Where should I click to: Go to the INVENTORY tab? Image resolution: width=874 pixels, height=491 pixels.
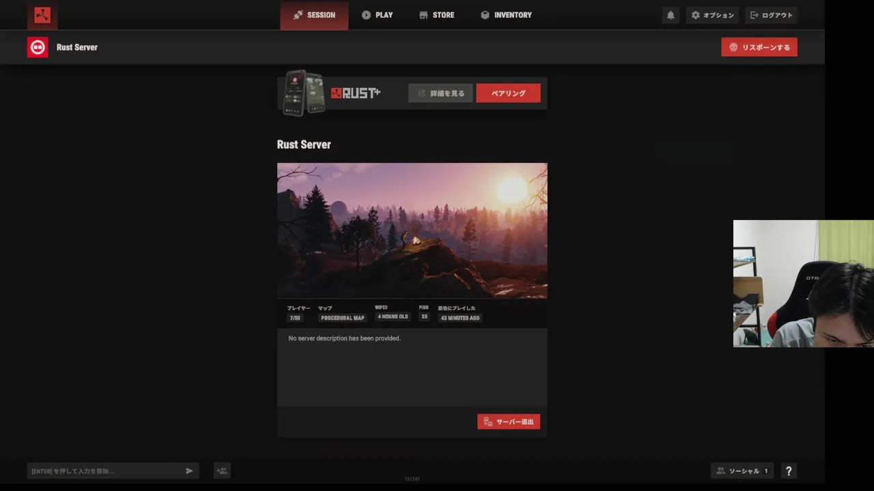point(506,15)
